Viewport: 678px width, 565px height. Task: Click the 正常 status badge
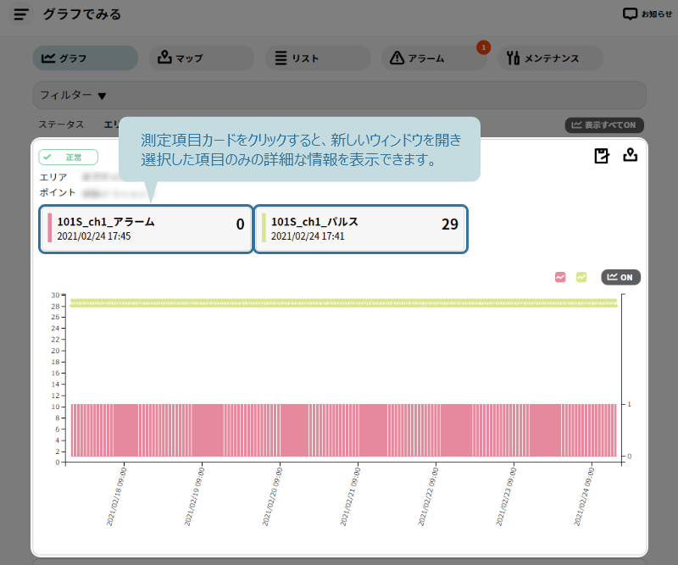point(69,157)
